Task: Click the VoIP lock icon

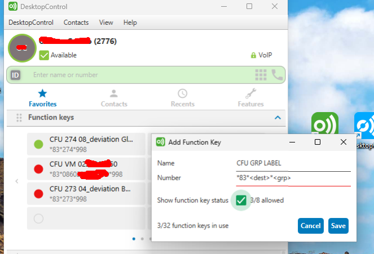Action: click(253, 55)
